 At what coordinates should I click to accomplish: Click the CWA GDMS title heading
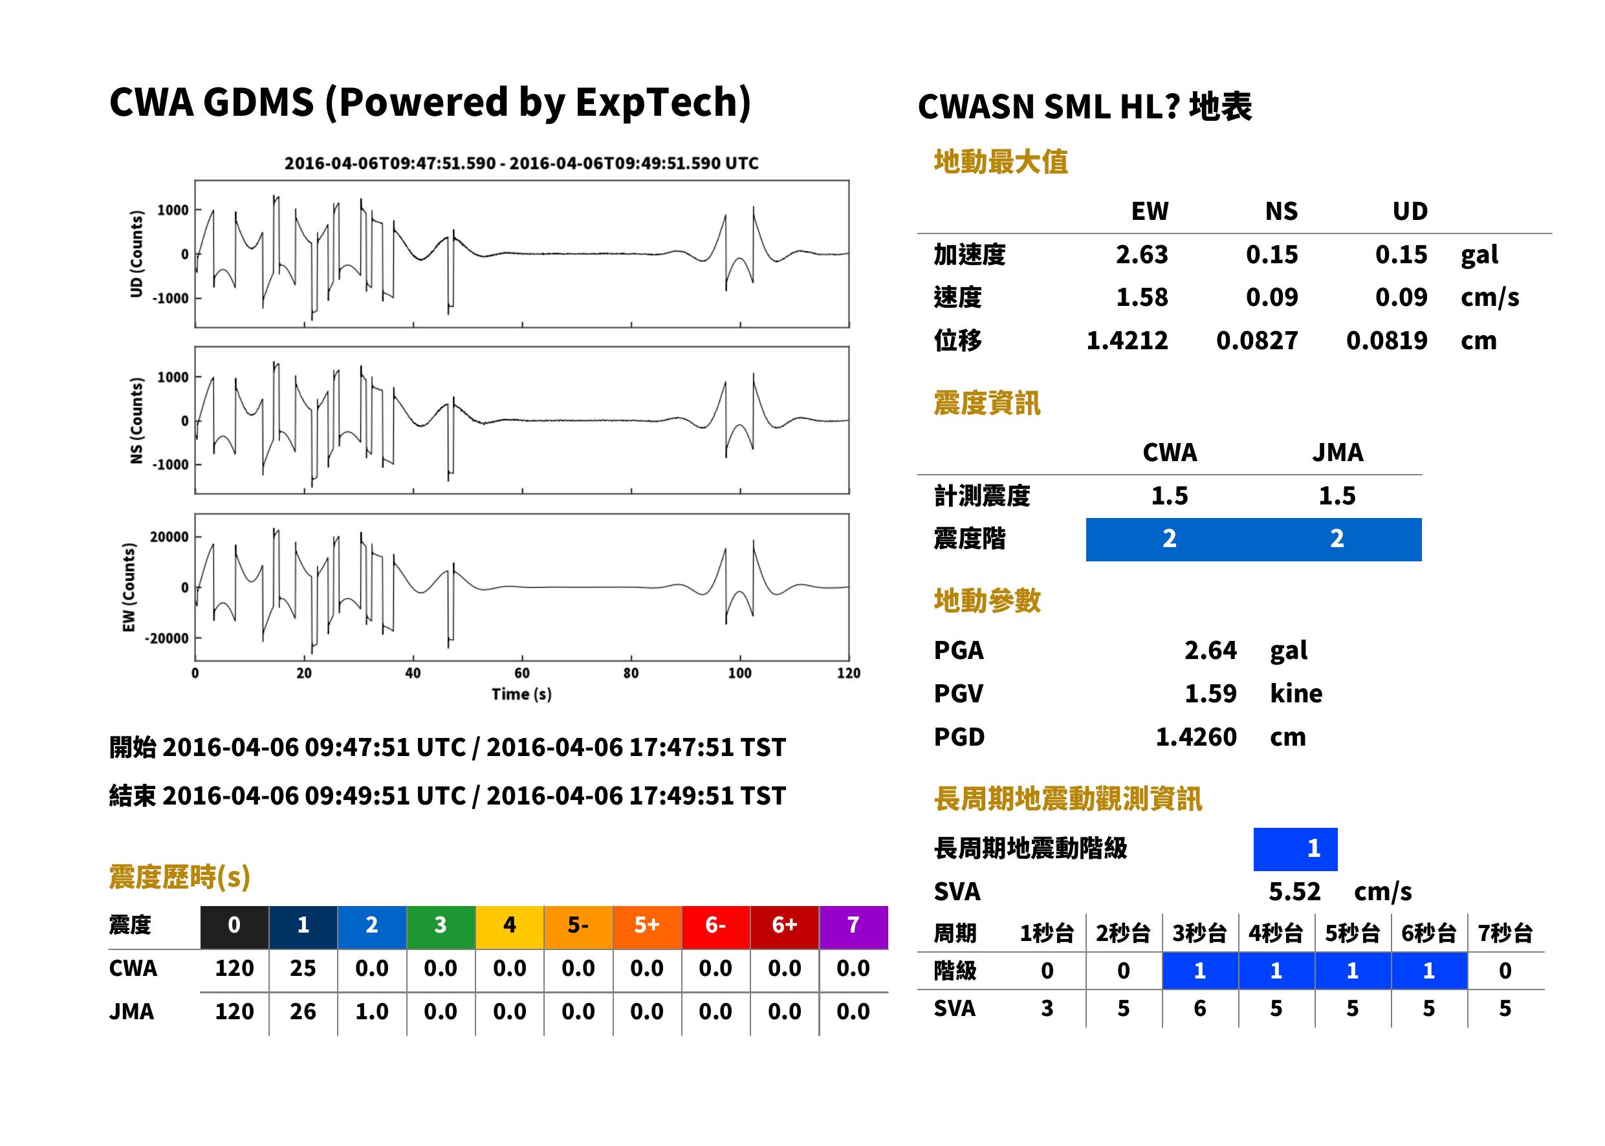coord(430,102)
